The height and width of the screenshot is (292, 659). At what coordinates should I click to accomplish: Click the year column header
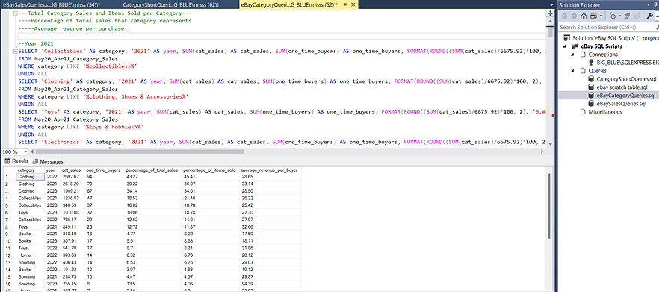52,170
